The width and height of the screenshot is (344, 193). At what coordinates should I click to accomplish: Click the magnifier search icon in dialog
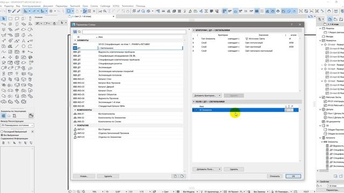click(80, 32)
